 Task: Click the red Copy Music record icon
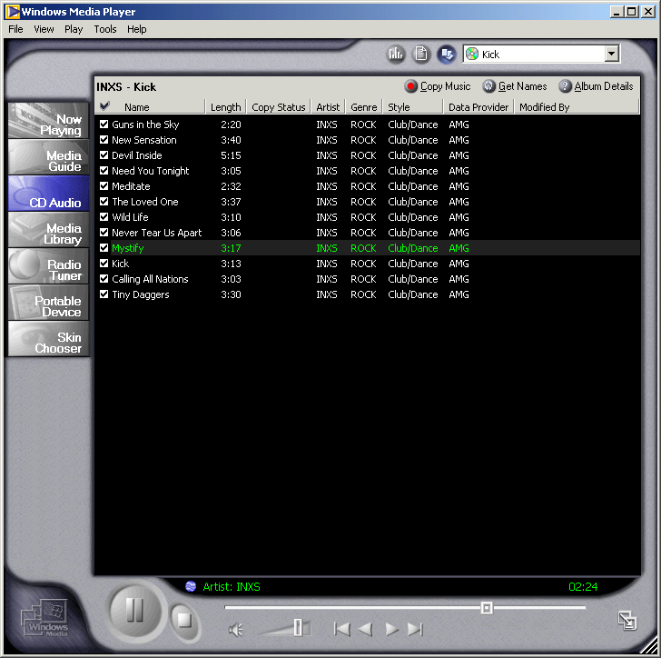(x=410, y=86)
